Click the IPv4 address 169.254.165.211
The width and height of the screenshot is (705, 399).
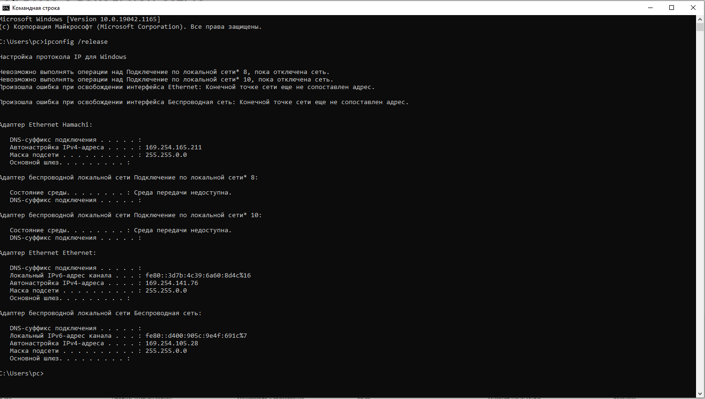[x=174, y=147]
